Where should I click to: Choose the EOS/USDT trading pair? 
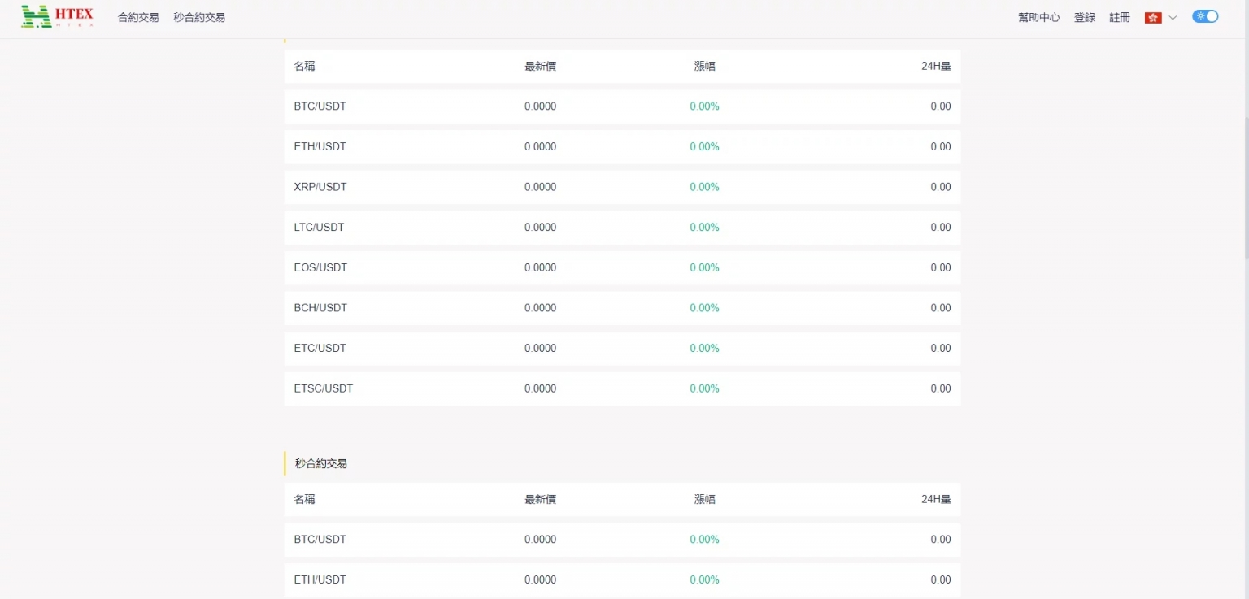pyautogui.click(x=320, y=267)
